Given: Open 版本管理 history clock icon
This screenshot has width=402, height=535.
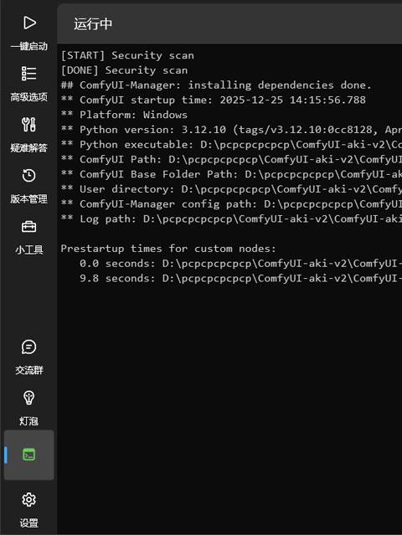Looking at the screenshot, I should coord(28,176).
